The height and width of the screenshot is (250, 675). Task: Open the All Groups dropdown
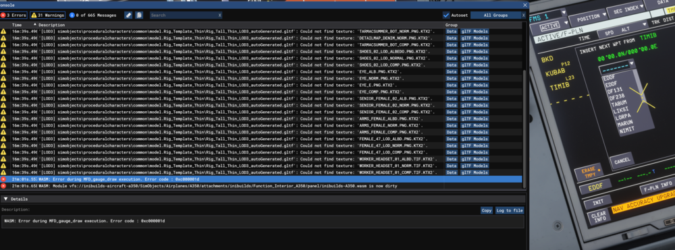click(495, 15)
